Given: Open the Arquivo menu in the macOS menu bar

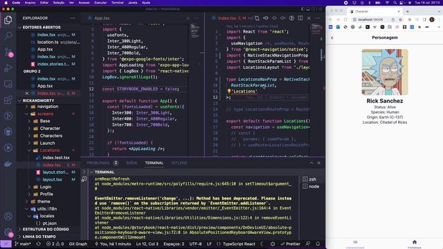Looking at the screenshot, I should [30, 3].
